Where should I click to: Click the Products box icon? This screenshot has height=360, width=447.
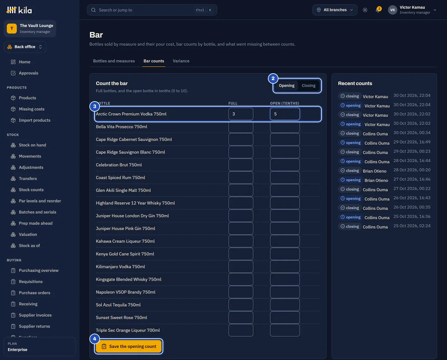pos(13,98)
